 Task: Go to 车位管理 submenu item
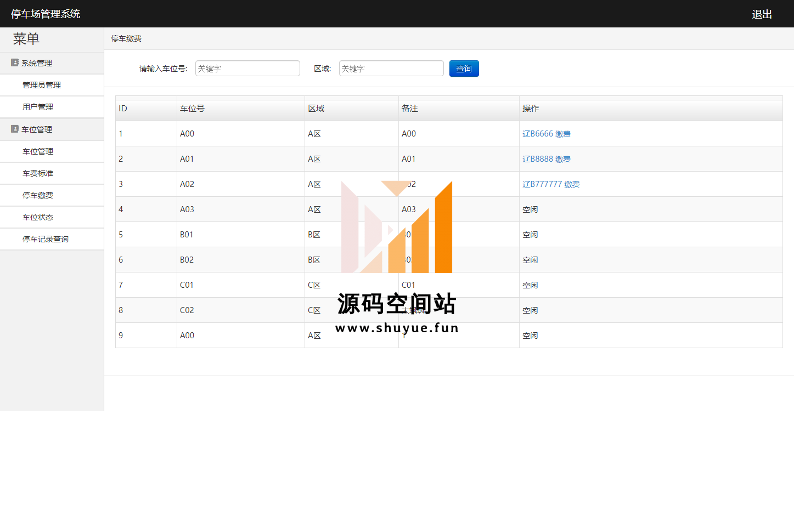tap(38, 151)
